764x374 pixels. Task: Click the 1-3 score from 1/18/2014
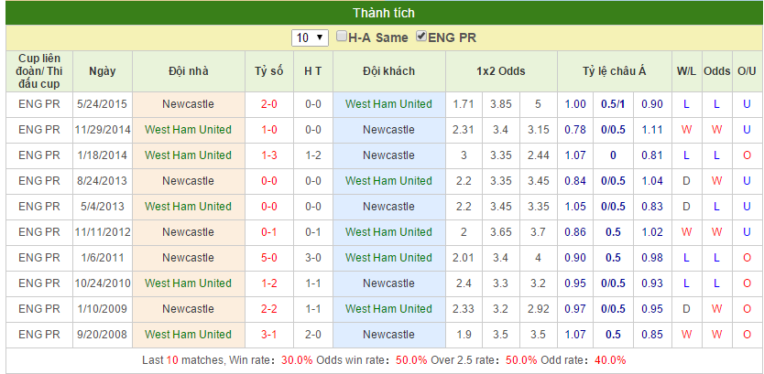pos(269,155)
